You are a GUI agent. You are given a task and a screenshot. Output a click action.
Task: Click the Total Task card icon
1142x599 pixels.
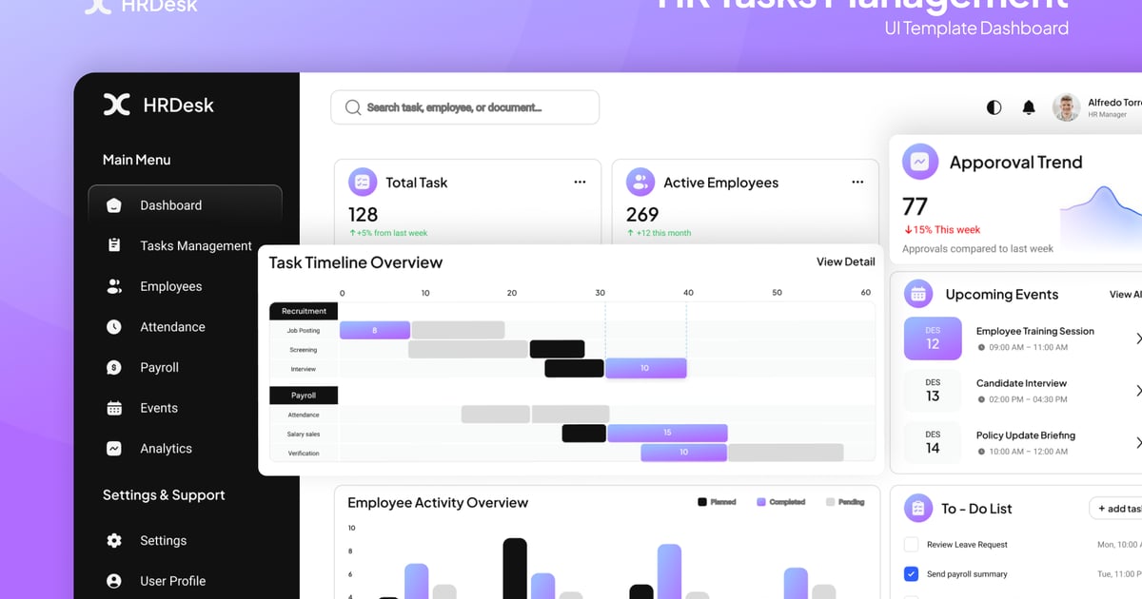point(363,182)
